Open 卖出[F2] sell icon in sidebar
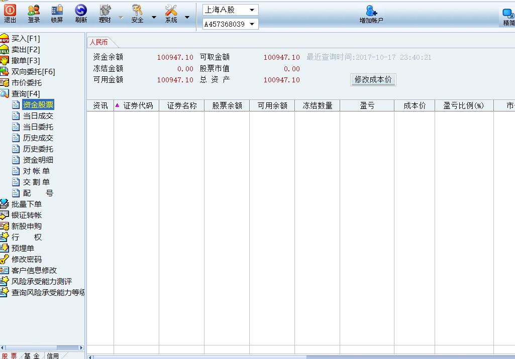Screen dimensions: 515x359 coord(4,50)
